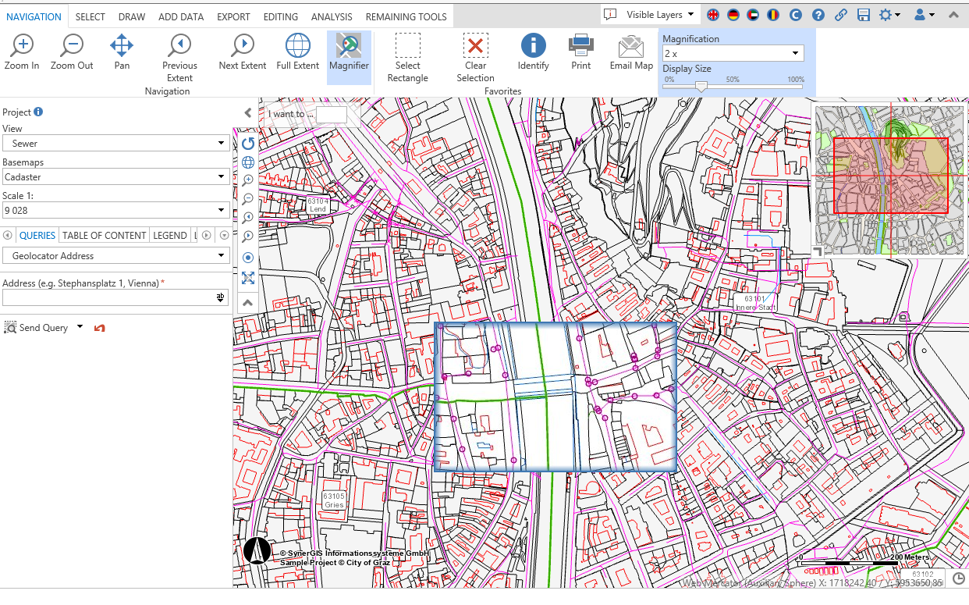Collapse the left side panel
This screenshot has height=605, width=969.
[x=247, y=112]
